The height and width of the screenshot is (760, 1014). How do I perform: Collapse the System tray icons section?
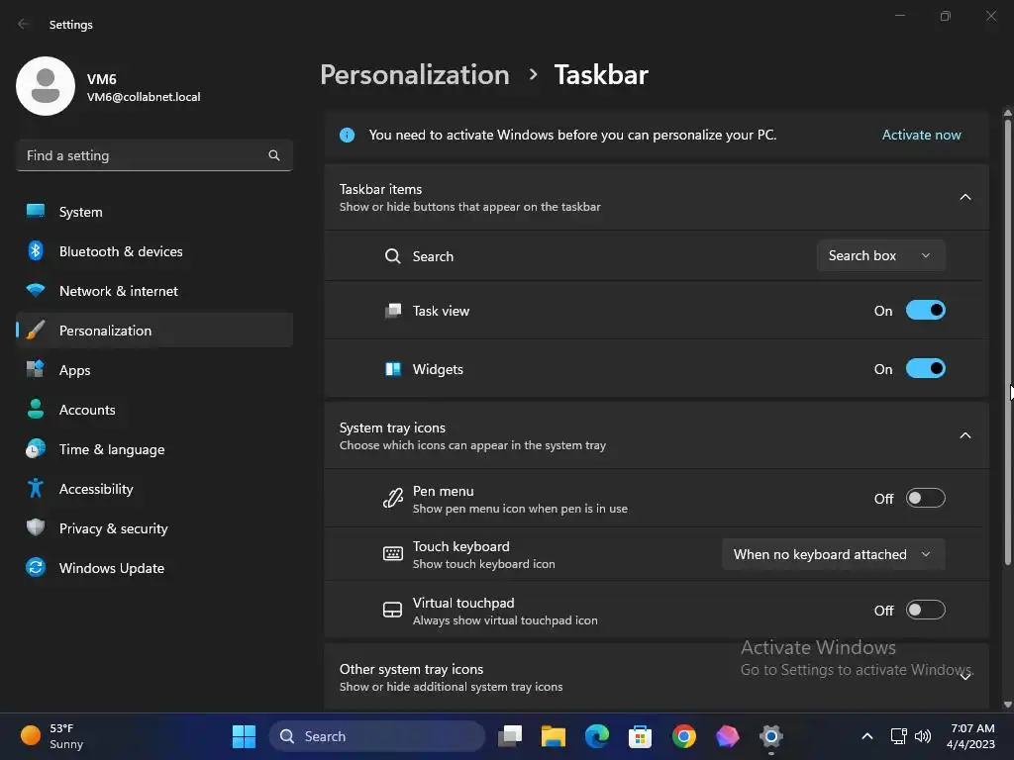point(964,435)
